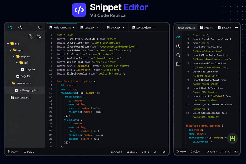Viewport: 246px width, 164px height.
Task: Select first page.tsx tab in right window
Action: [x=206, y=28]
